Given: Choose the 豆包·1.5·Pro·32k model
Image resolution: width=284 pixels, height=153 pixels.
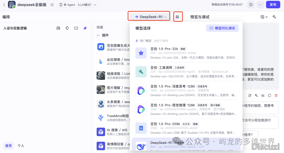Looking at the screenshot, I should [186, 53].
